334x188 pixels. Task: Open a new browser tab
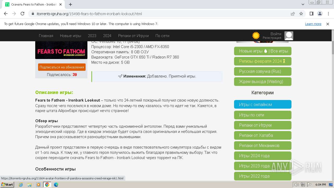[70, 4]
